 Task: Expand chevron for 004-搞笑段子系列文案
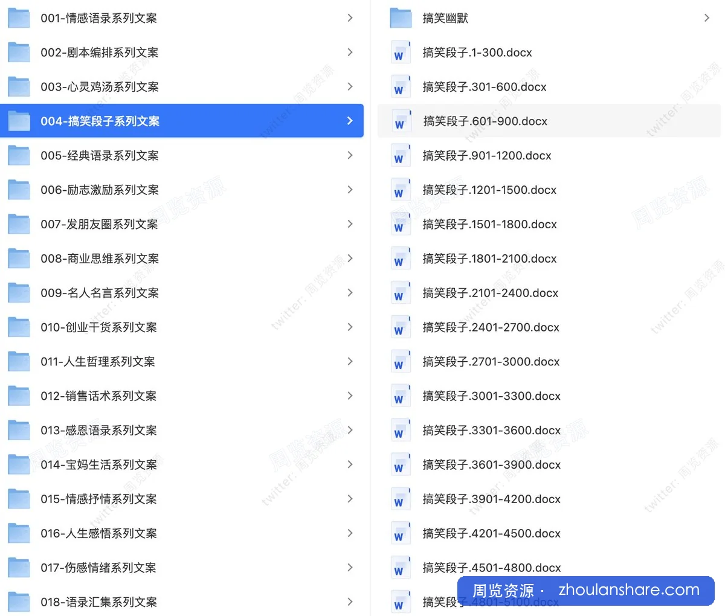(x=350, y=121)
